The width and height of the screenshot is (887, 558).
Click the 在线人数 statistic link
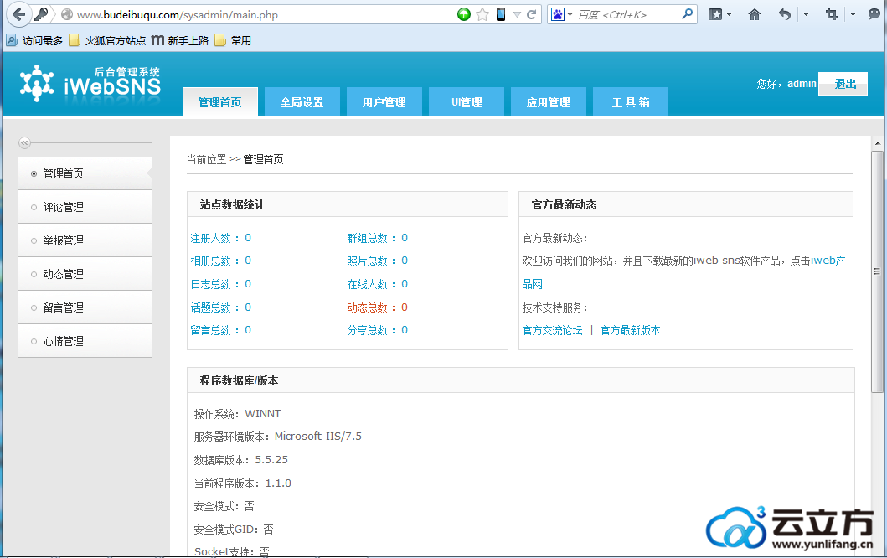[377, 284]
